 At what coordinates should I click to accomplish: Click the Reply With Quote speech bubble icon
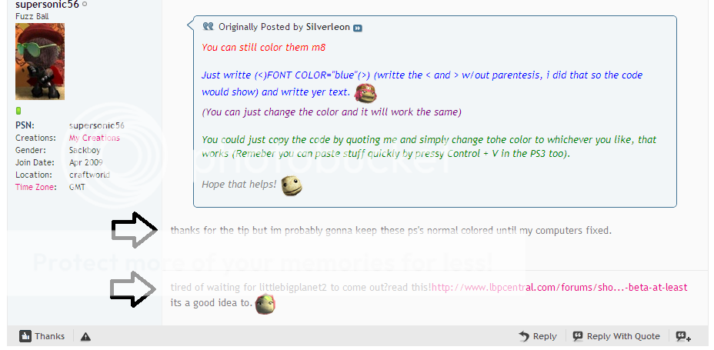578,336
